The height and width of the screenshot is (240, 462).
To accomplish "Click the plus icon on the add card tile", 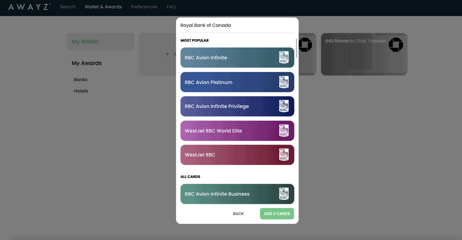I will tap(167, 54).
